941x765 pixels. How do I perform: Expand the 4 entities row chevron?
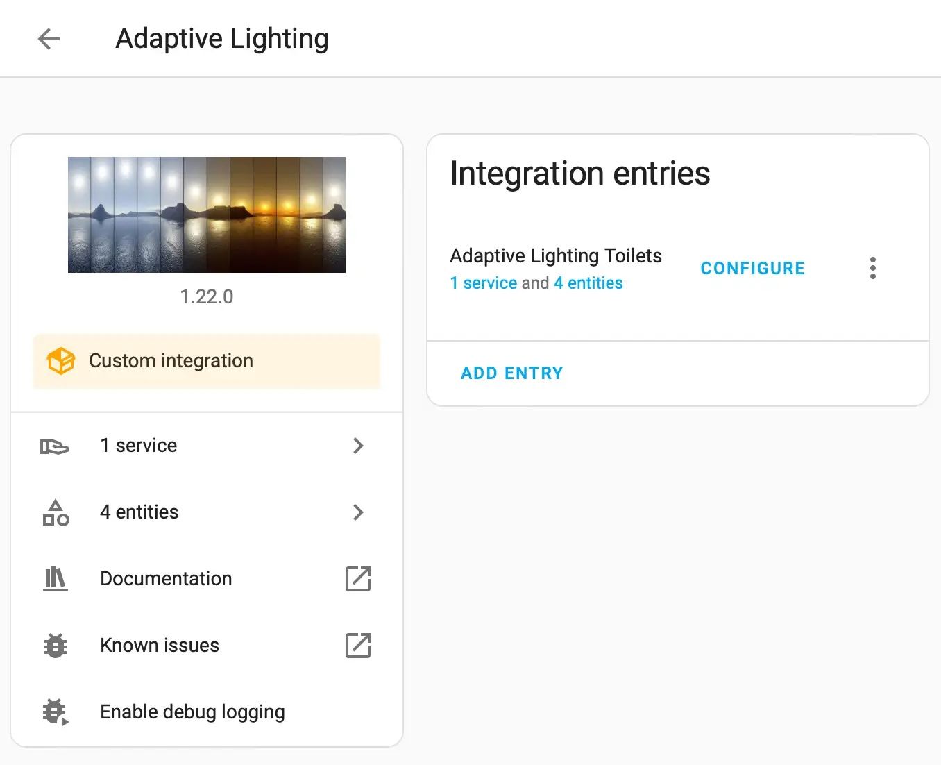358,512
